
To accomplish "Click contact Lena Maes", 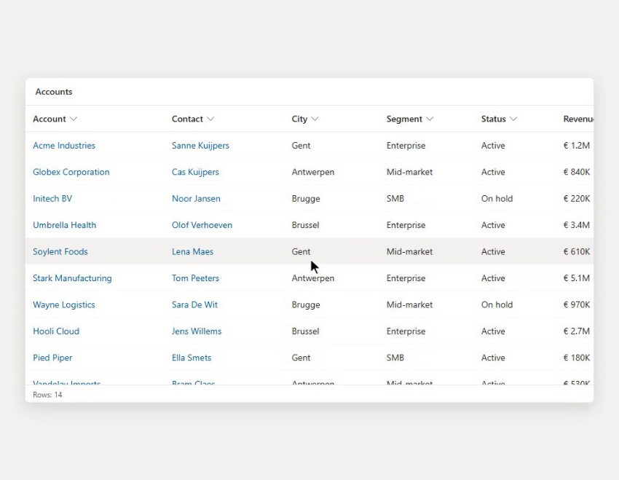I will coord(192,251).
